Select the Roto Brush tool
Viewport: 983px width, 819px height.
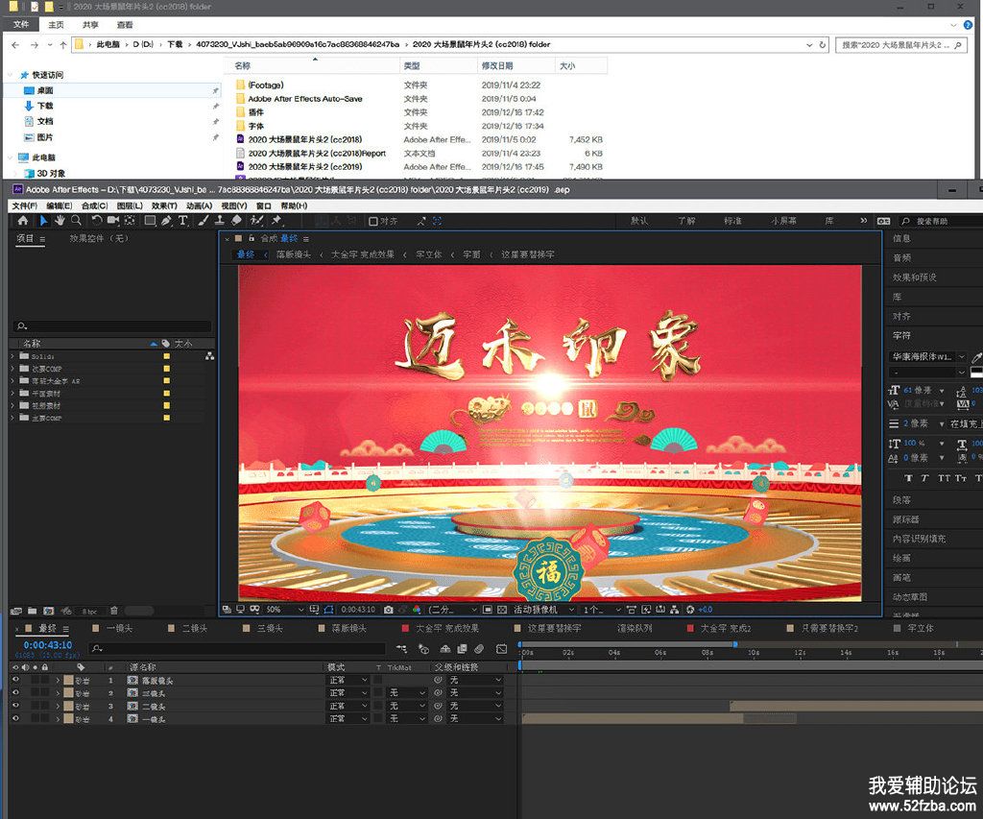point(256,220)
